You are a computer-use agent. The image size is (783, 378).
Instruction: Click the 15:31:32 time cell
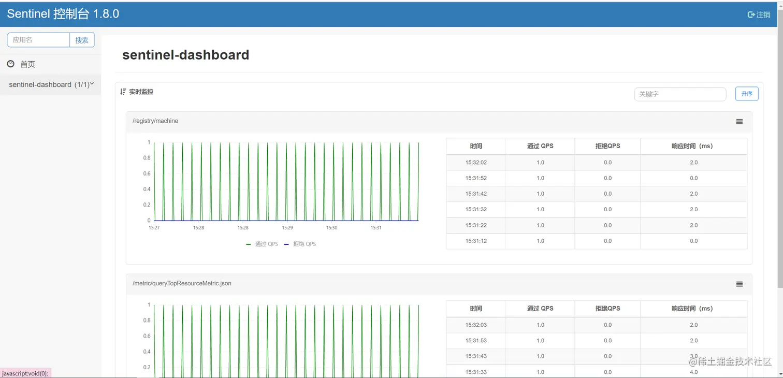(x=476, y=209)
